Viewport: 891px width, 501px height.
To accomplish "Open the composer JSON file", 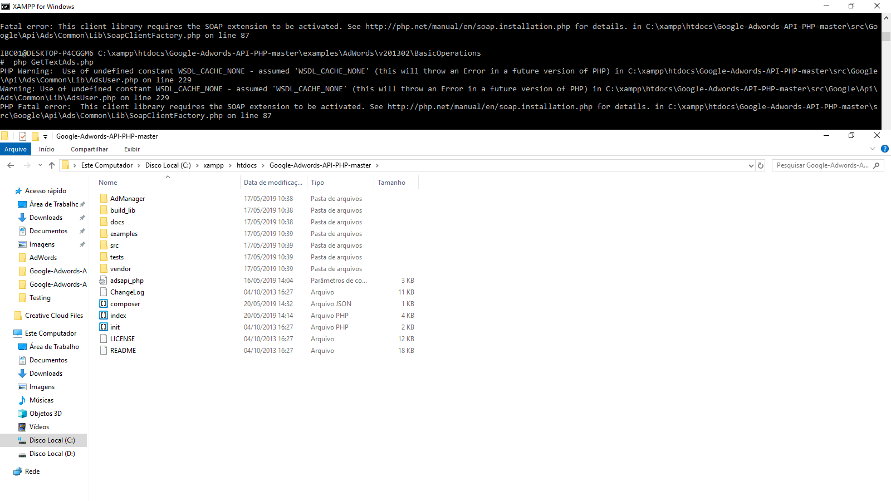I will tap(124, 303).
